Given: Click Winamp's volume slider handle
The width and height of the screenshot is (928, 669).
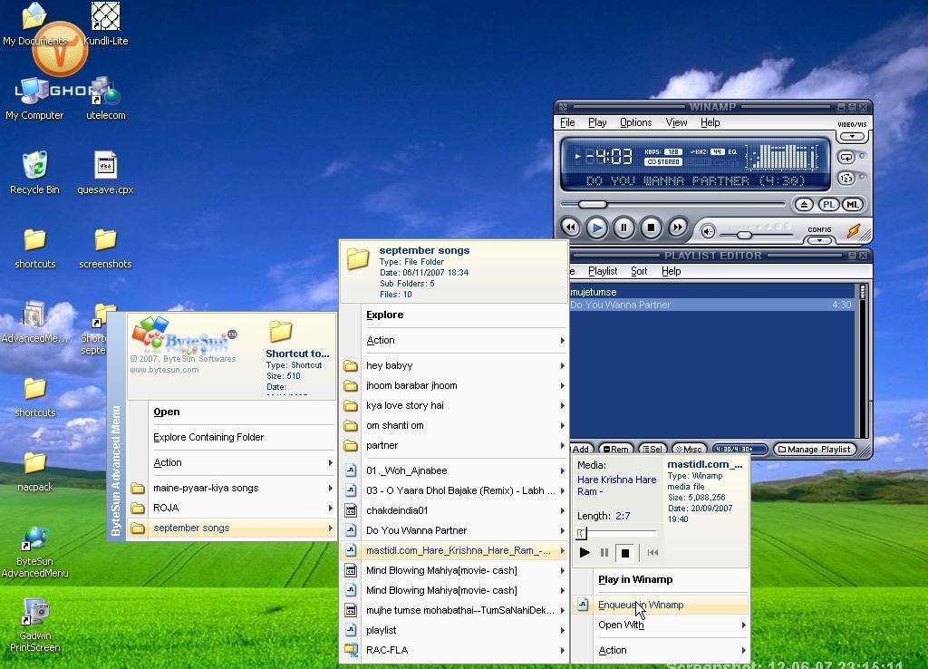Looking at the screenshot, I should tap(745, 235).
